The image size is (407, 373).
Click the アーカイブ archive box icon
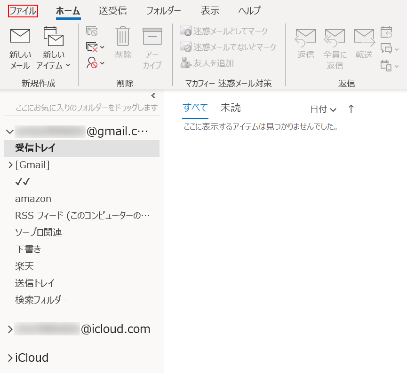click(x=152, y=37)
